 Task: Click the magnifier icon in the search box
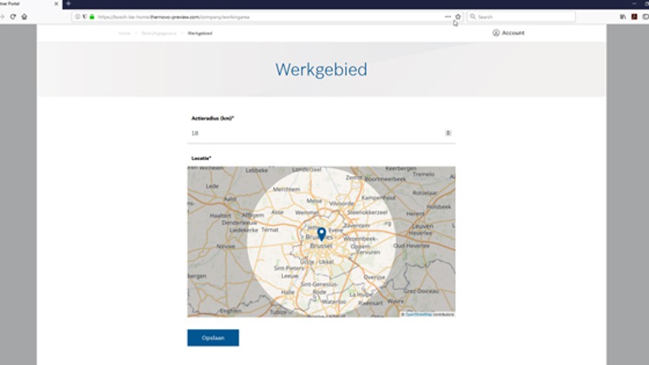tap(472, 17)
